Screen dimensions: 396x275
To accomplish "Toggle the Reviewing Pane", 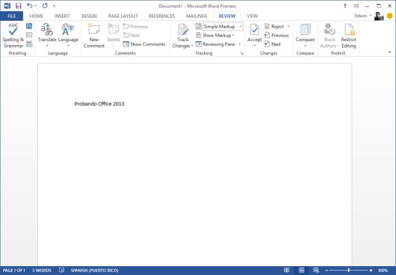I will 215,44.
